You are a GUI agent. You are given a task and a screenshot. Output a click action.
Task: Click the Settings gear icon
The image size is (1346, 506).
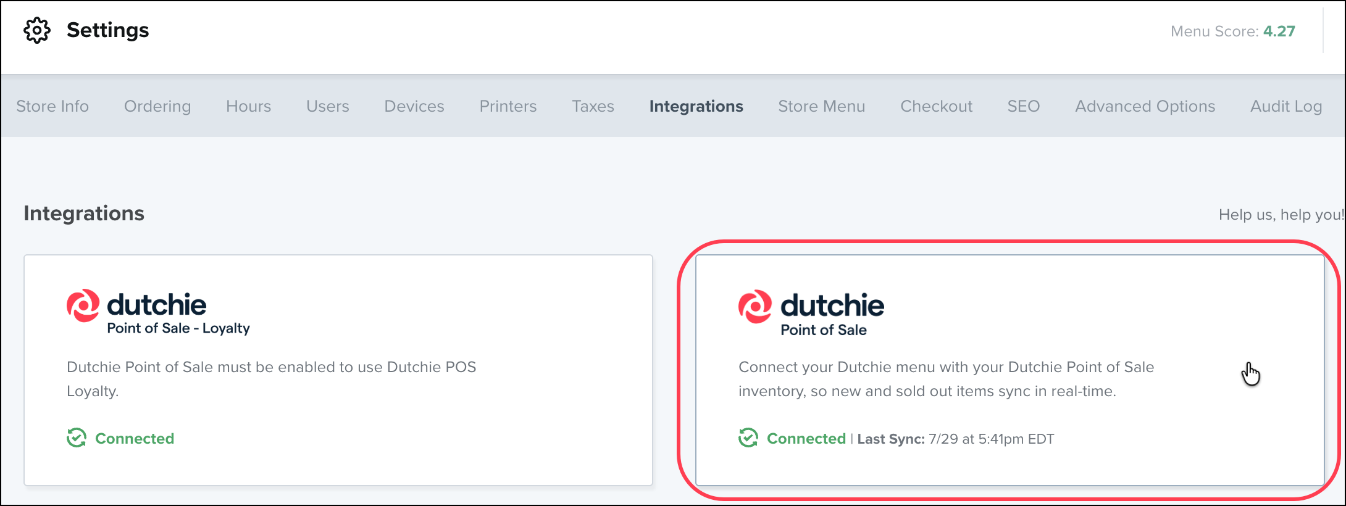click(x=37, y=30)
